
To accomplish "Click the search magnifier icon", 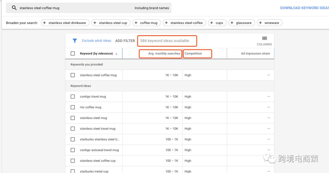I will (14, 8).
